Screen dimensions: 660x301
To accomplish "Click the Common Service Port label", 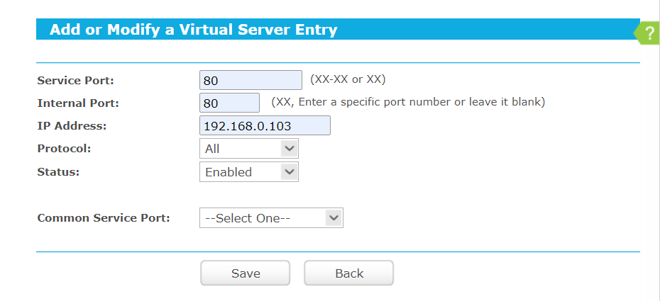I will coord(104,218).
